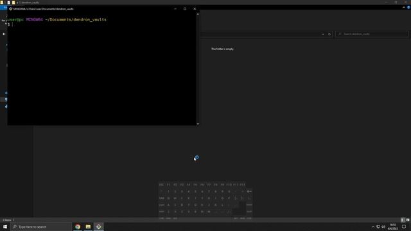Open Google Chrome from the taskbar
Viewport: 411px width, 231px height.
click(x=78, y=227)
